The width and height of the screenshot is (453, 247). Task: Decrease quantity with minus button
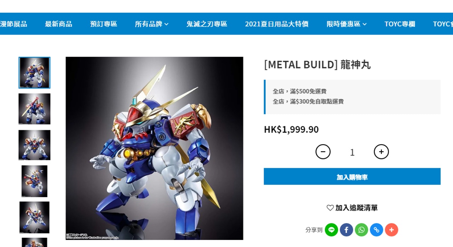[323, 152]
